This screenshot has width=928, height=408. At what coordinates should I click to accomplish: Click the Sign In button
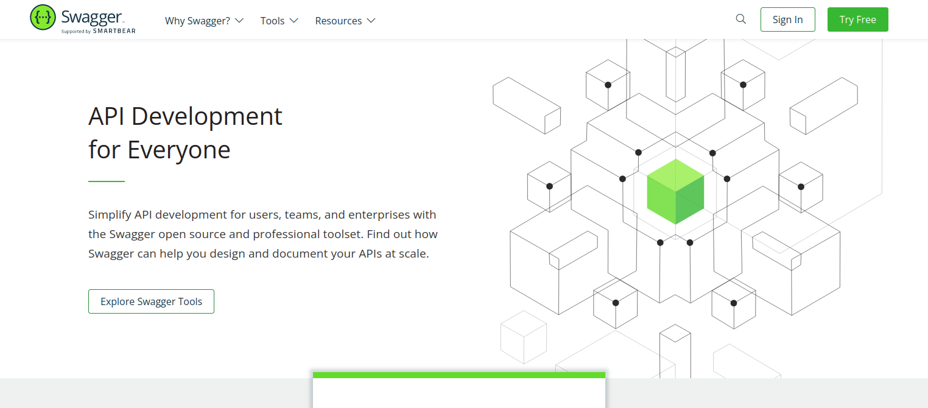[x=787, y=19]
